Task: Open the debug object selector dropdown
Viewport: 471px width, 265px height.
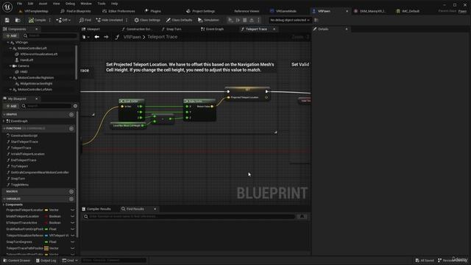Action: (x=290, y=20)
